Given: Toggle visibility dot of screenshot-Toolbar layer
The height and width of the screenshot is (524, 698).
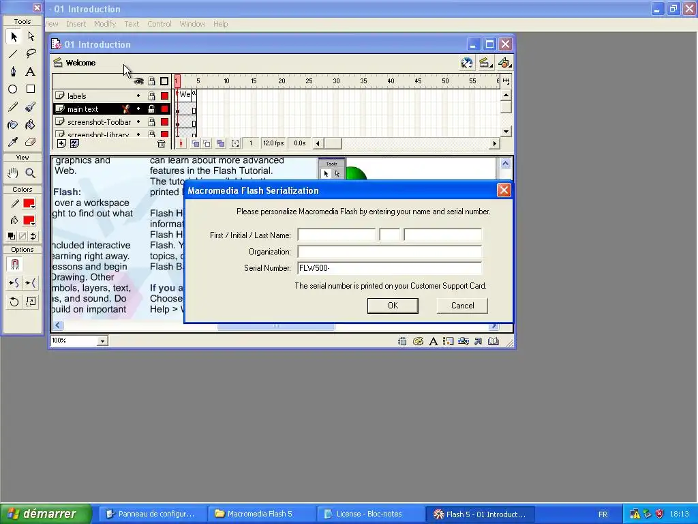Looking at the screenshot, I should (x=138, y=121).
